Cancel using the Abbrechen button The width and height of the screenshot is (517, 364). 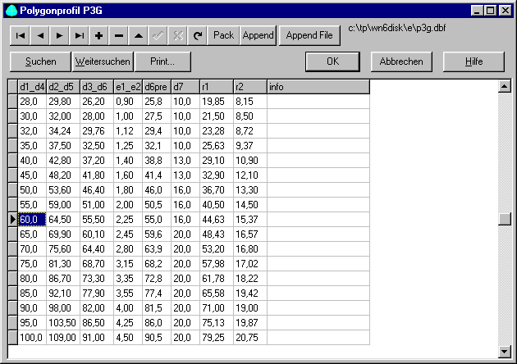401,61
